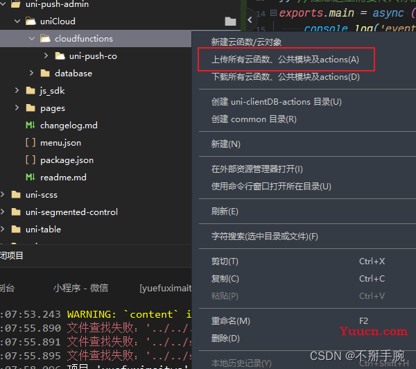Toggle code fold marker on line 14
This screenshot has height=369, width=416.
(273, 12)
